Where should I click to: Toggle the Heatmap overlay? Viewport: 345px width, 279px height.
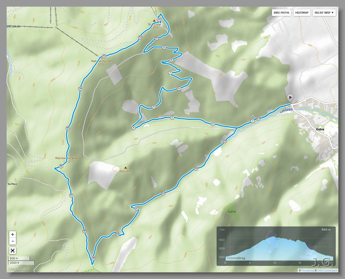pos(302,13)
